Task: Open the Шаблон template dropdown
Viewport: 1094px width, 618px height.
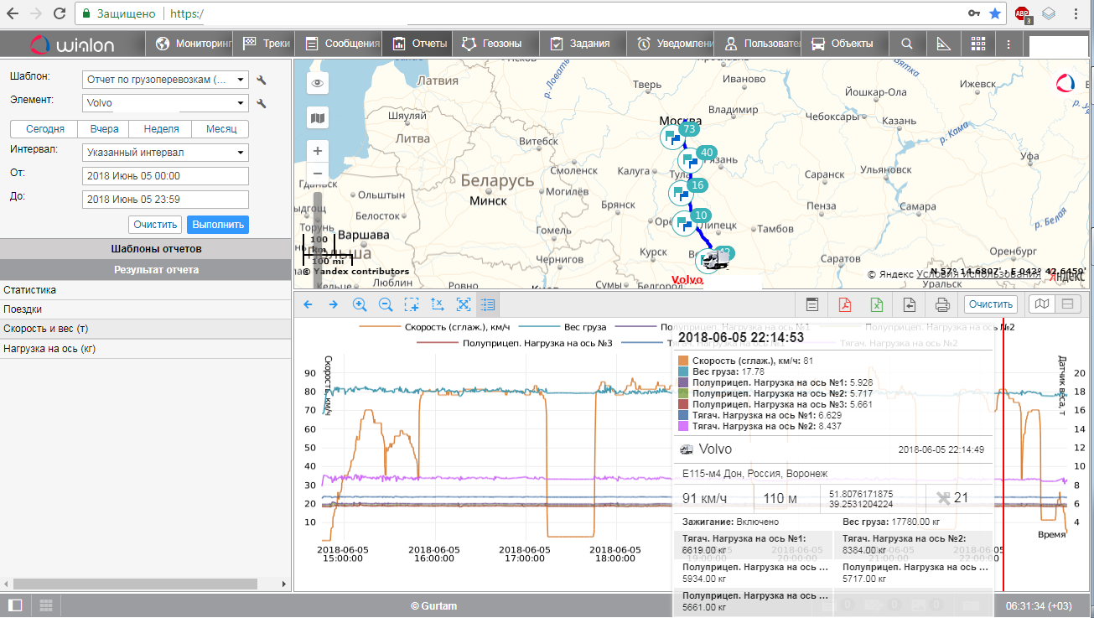Action: point(165,80)
